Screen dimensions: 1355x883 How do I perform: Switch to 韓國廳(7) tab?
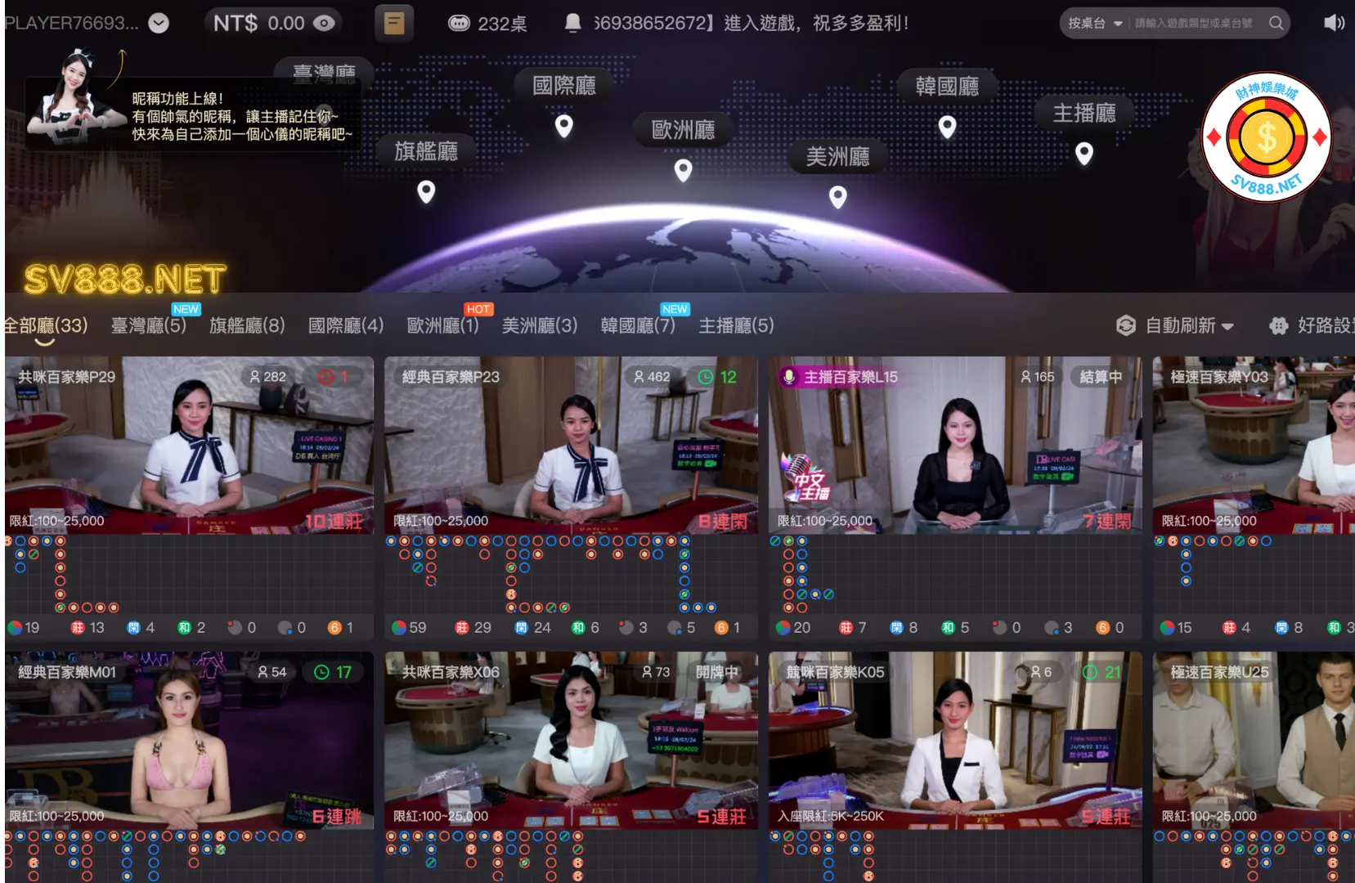[638, 325]
